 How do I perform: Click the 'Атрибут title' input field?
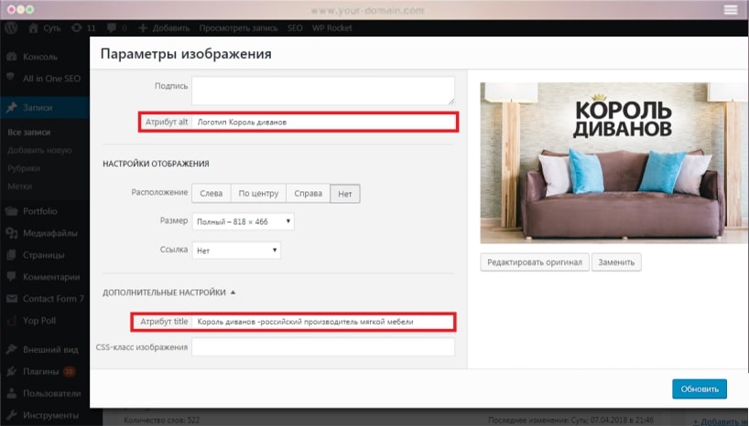[x=323, y=322]
